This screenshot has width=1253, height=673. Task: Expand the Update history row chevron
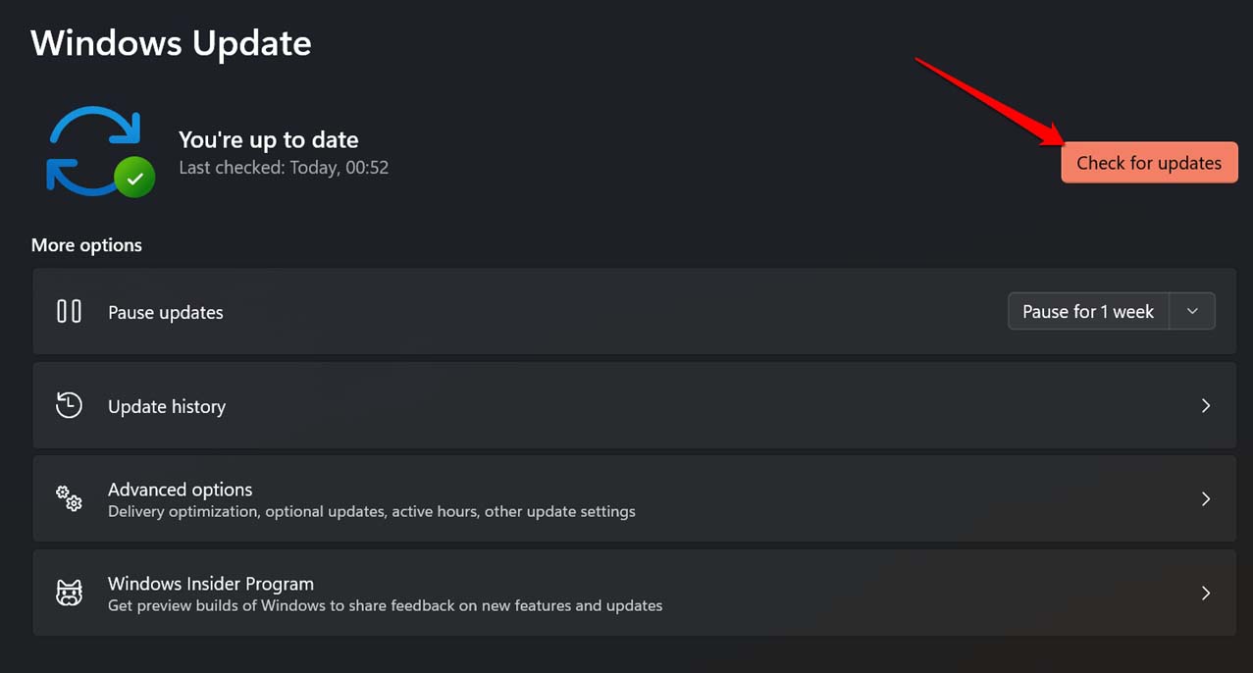[1206, 404]
